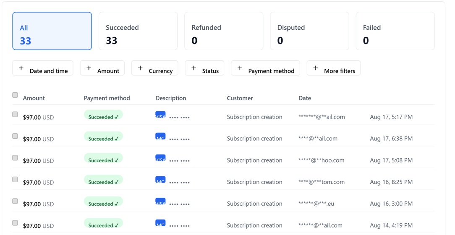Click the customer email ******@***.eu
Viewport: 455px width, 235px height.
[x=316, y=204]
